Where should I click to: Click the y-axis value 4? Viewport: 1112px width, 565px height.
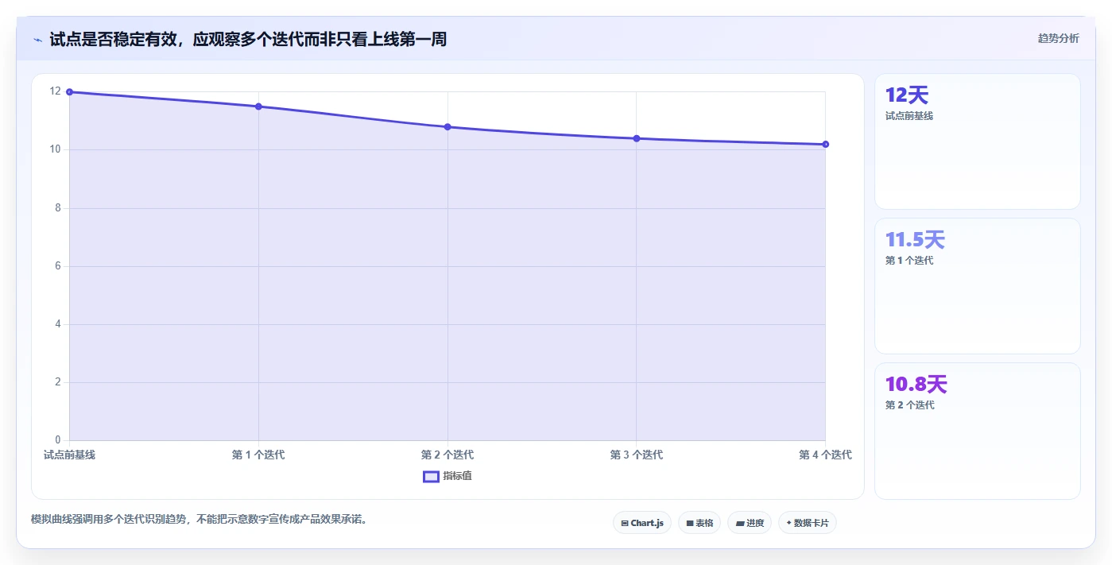(57, 324)
